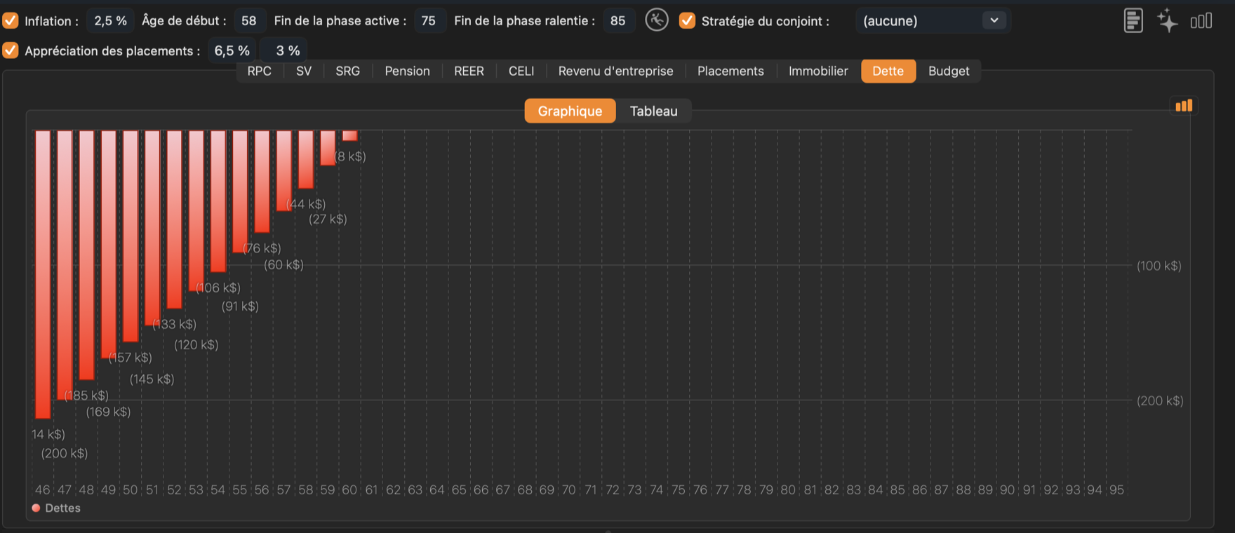Open the Pension tab
The image size is (1235, 533).
(x=407, y=71)
